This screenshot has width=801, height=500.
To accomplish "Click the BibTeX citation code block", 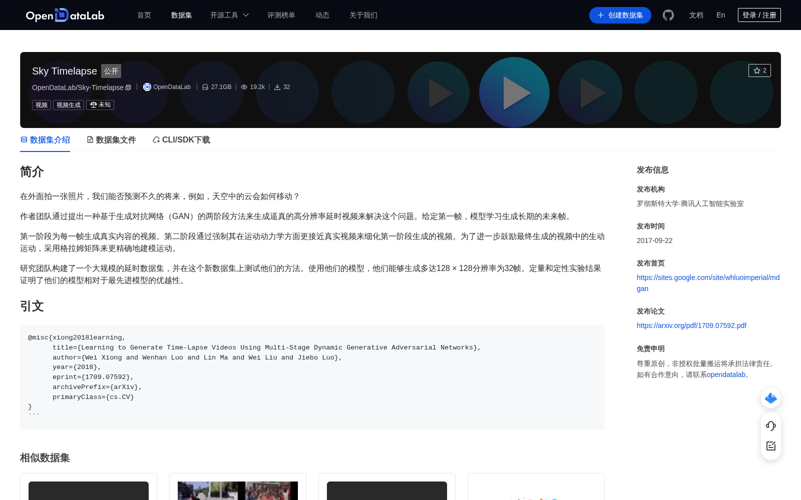I will click(312, 377).
